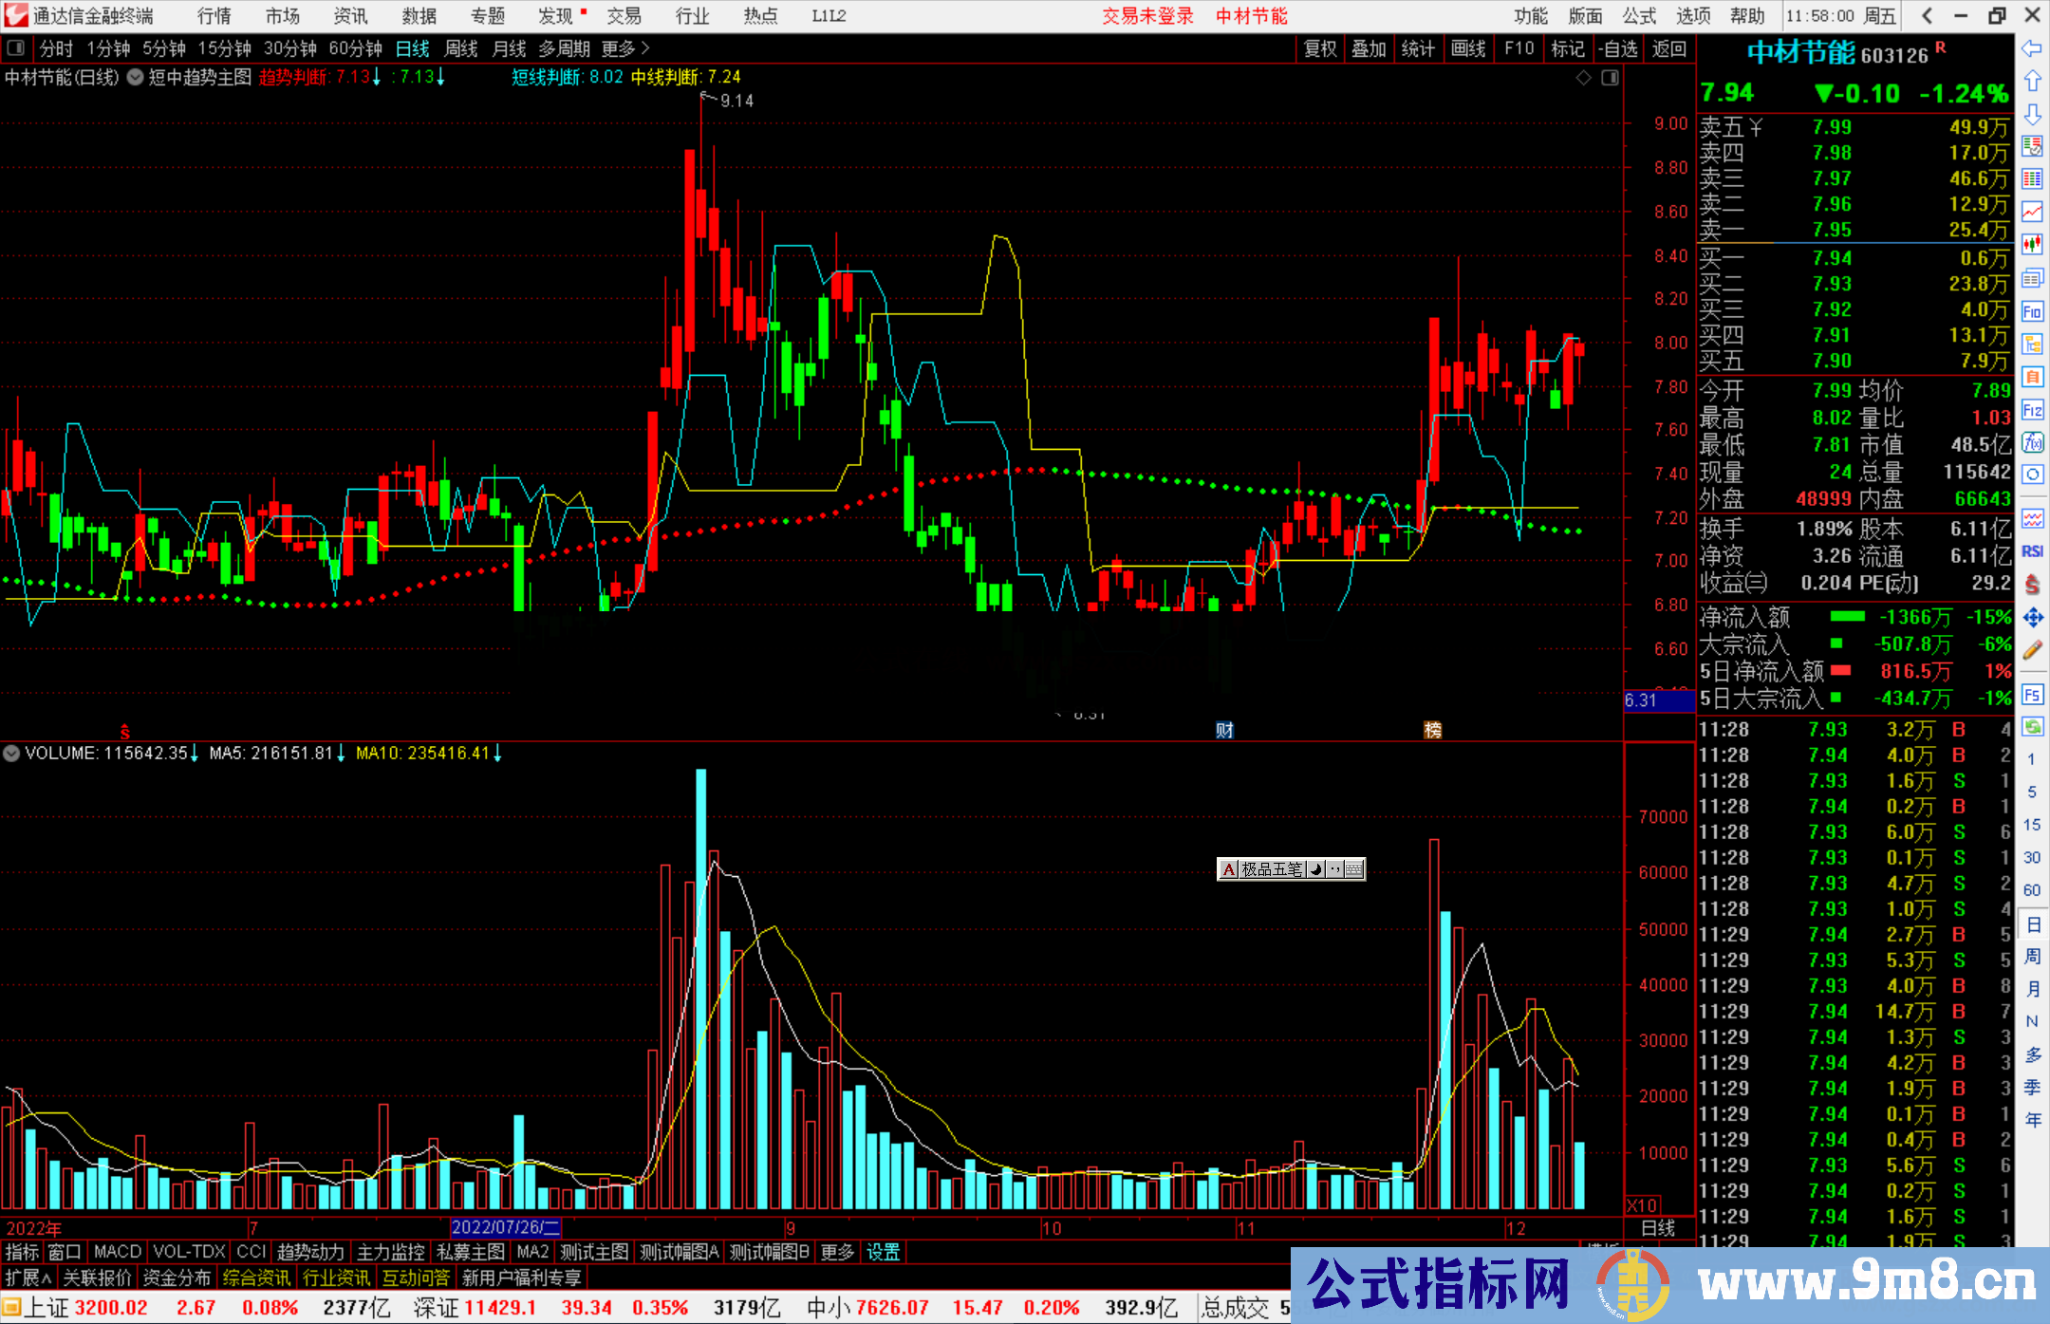Expand the 扩展 panel at bottom
This screenshot has height=1324, width=2050.
tap(28, 1277)
